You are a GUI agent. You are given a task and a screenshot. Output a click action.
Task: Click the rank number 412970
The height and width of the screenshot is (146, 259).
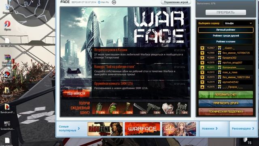tap(211, 63)
